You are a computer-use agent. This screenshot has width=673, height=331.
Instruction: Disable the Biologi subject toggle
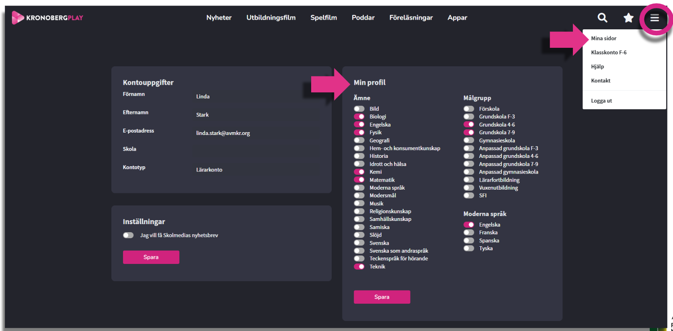[359, 116]
